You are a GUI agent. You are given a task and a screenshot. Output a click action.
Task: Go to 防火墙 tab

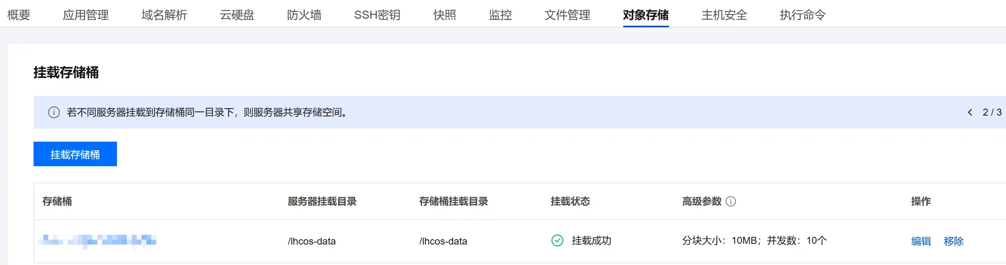pyautogui.click(x=304, y=15)
